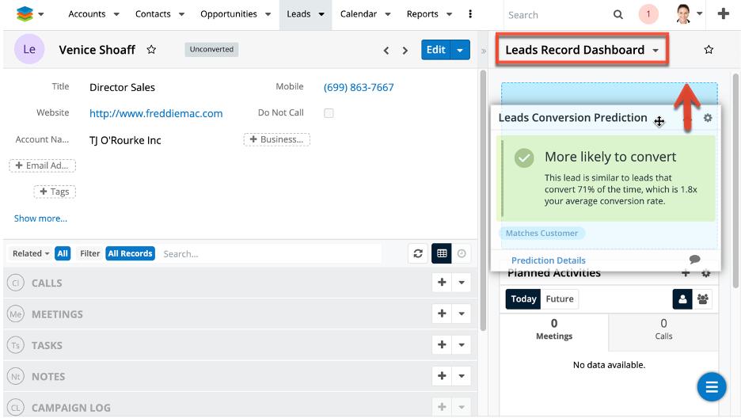
Task: Click the top global Search field
Action: [x=557, y=14]
